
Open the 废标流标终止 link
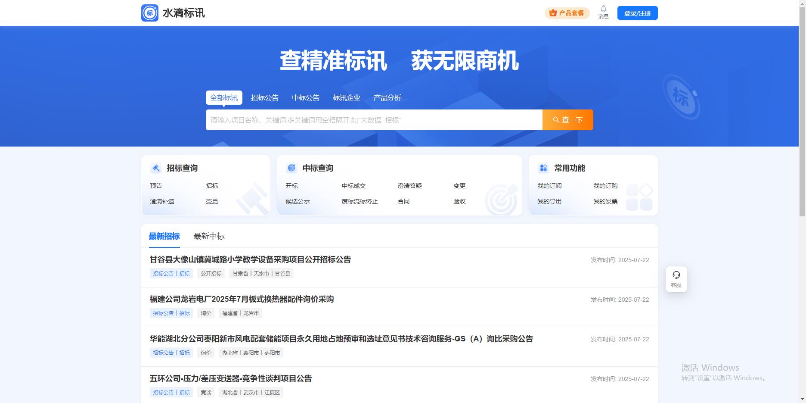tap(360, 201)
